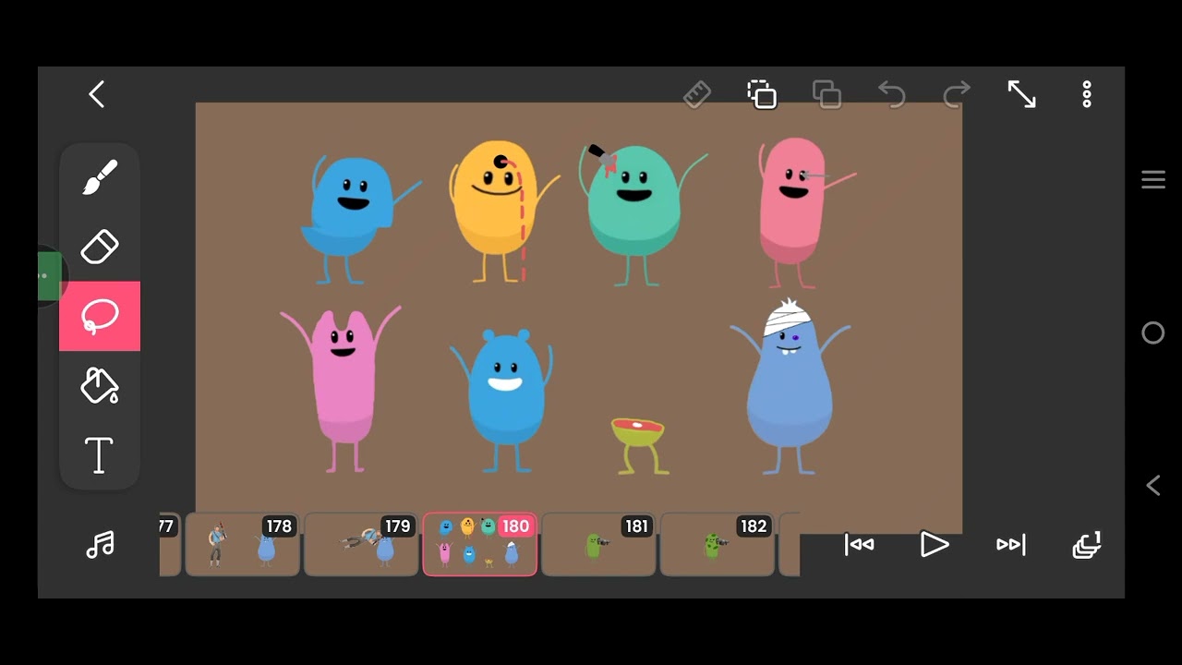Select frame 181 thumbnail
This screenshot has height=665, width=1182.
(x=598, y=545)
